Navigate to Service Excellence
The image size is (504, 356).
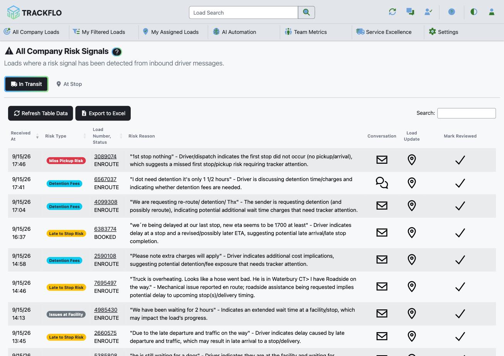[384, 32]
